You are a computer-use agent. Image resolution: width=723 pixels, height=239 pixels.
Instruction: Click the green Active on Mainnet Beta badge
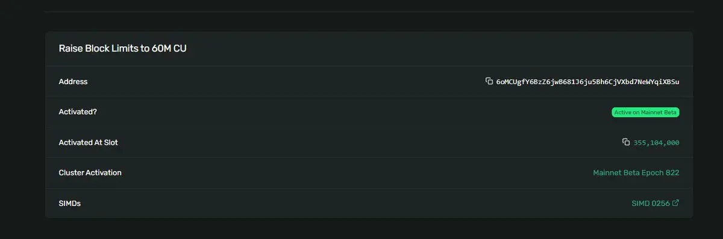645,112
